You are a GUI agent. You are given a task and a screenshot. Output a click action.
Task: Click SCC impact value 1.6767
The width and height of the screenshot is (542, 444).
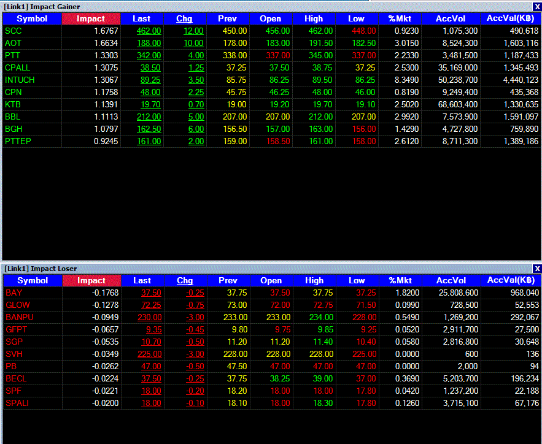[106, 31]
